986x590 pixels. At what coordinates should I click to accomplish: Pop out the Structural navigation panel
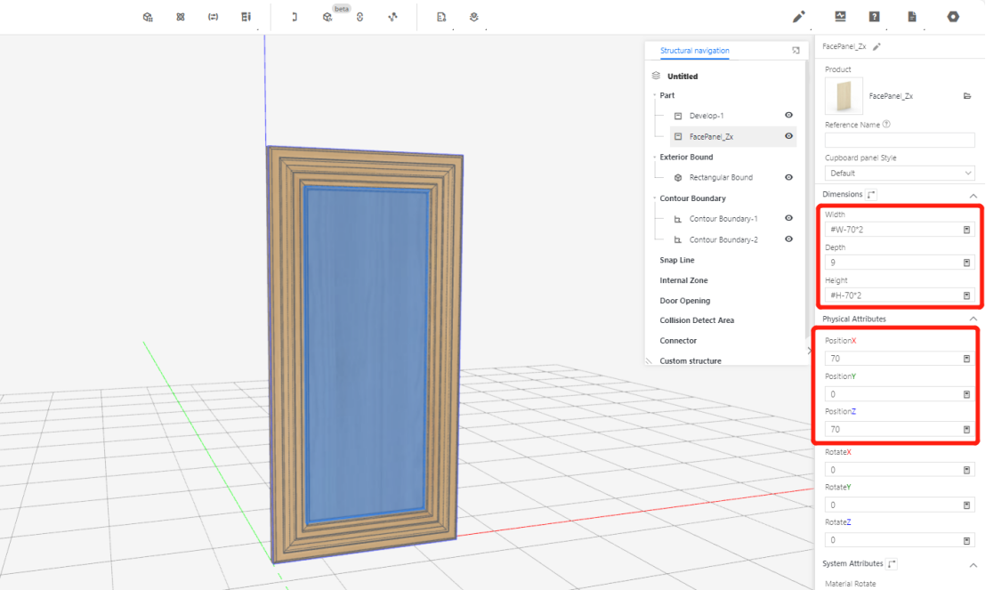tap(796, 51)
